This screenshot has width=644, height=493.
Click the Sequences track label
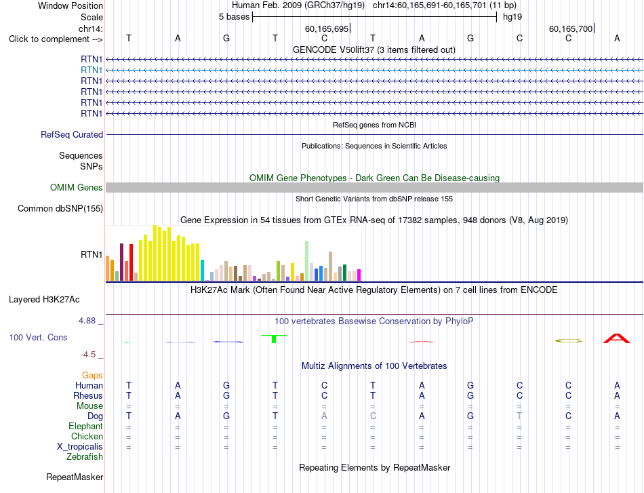(81, 156)
